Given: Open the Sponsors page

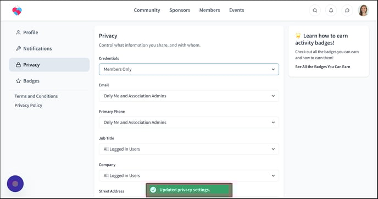Looking at the screenshot, I should click(x=180, y=10).
